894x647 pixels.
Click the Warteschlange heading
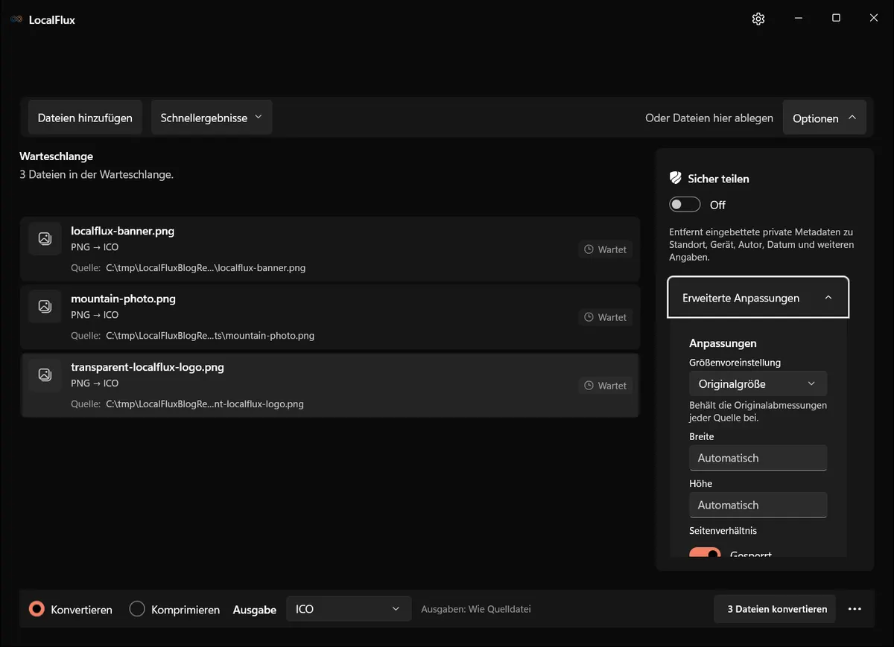57,156
